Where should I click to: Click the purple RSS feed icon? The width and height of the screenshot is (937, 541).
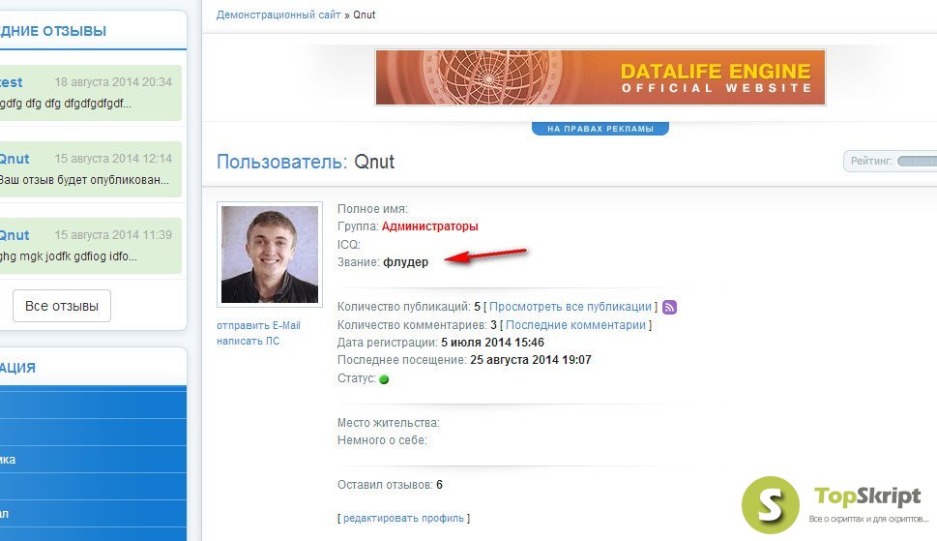669,307
